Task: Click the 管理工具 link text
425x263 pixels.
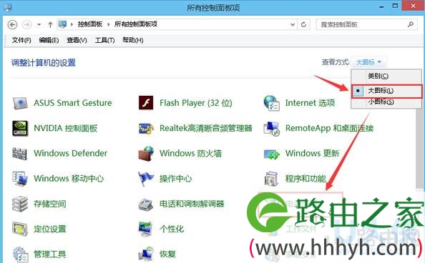Action: (x=50, y=254)
